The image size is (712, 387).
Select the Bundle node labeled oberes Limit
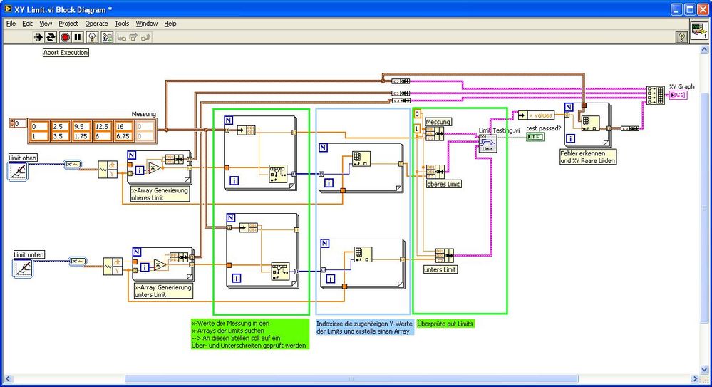tap(435, 172)
